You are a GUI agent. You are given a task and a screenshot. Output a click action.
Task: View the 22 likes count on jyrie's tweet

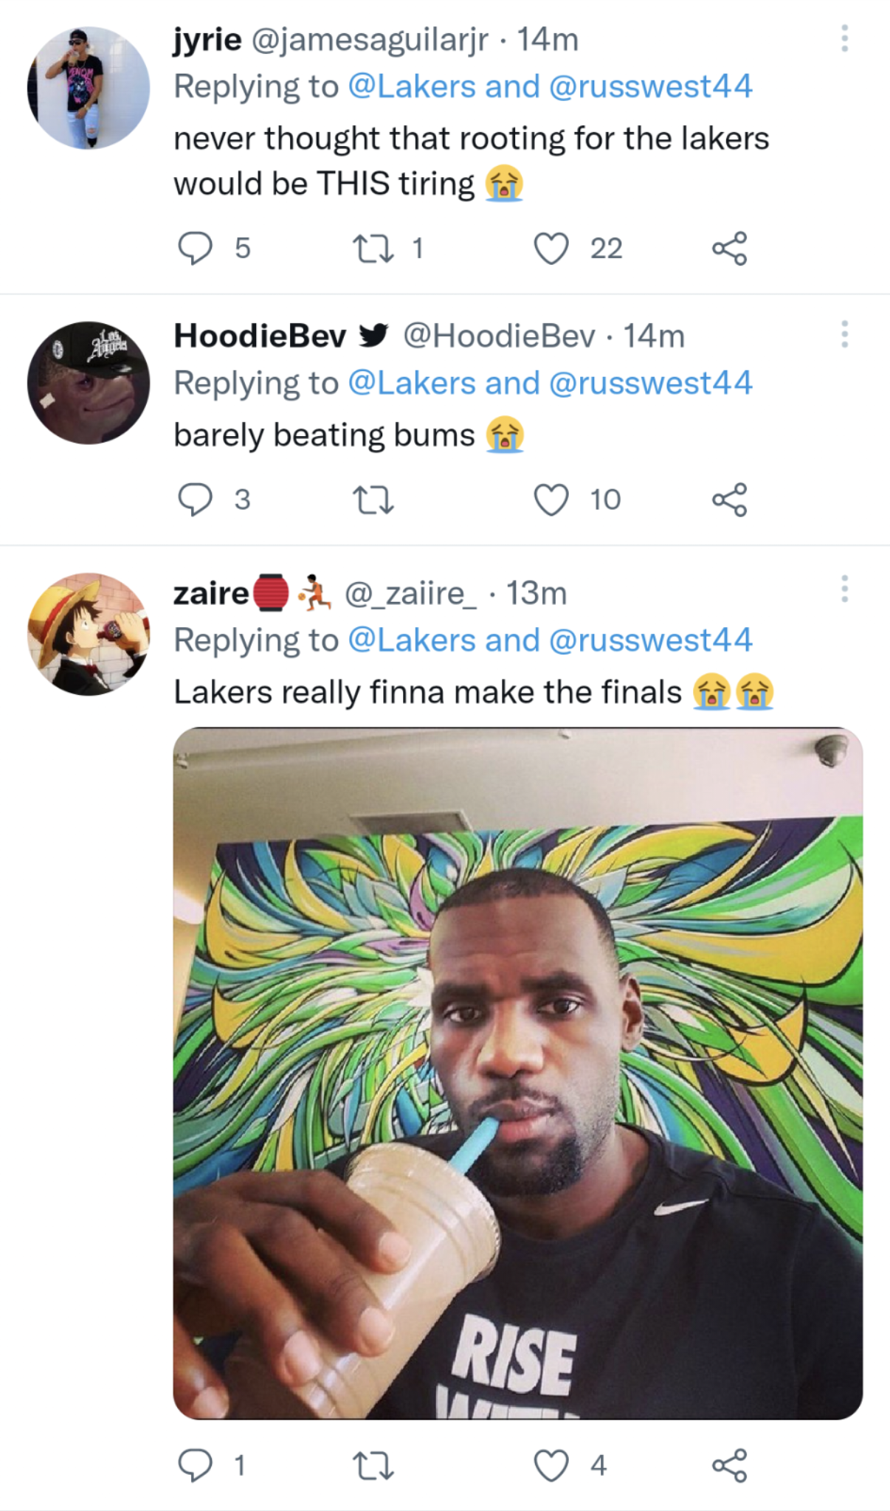605,249
